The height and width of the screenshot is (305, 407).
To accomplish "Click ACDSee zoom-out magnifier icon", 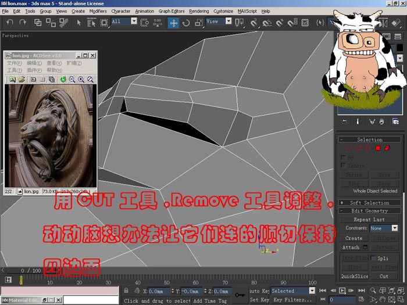I will click(x=72, y=80).
